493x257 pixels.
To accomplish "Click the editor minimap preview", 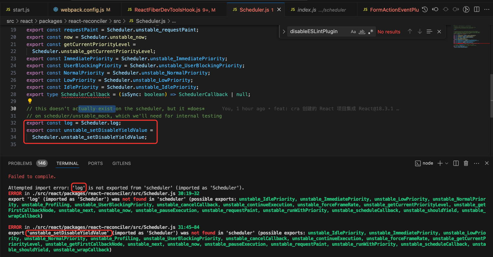I will (x=471, y=37).
